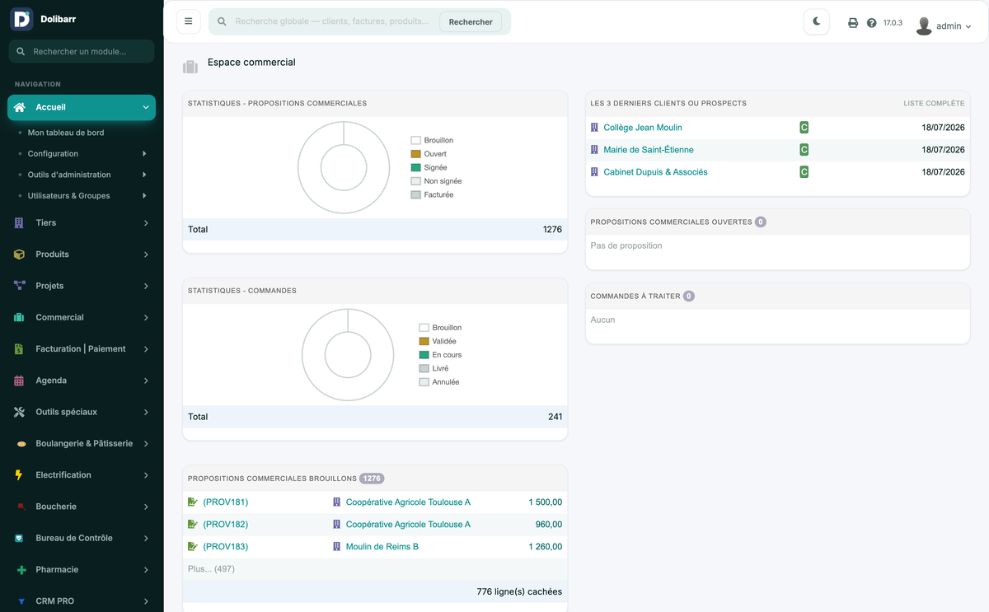Click the Bureau de Contrôle shield icon
This screenshot has width=989, height=612.
[x=19, y=538]
